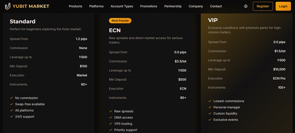Click the 100+ instruments value
Screen dimensions: 295x133
point(282,88)
